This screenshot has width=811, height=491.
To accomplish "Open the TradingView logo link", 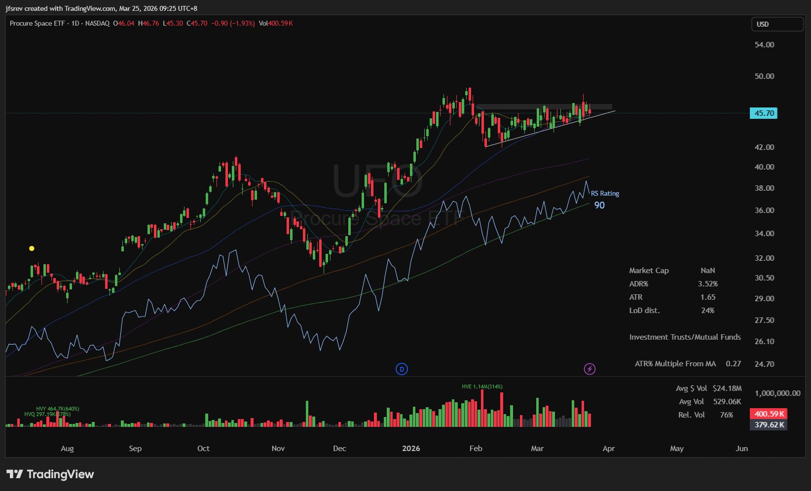I will (x=50, y=474).
